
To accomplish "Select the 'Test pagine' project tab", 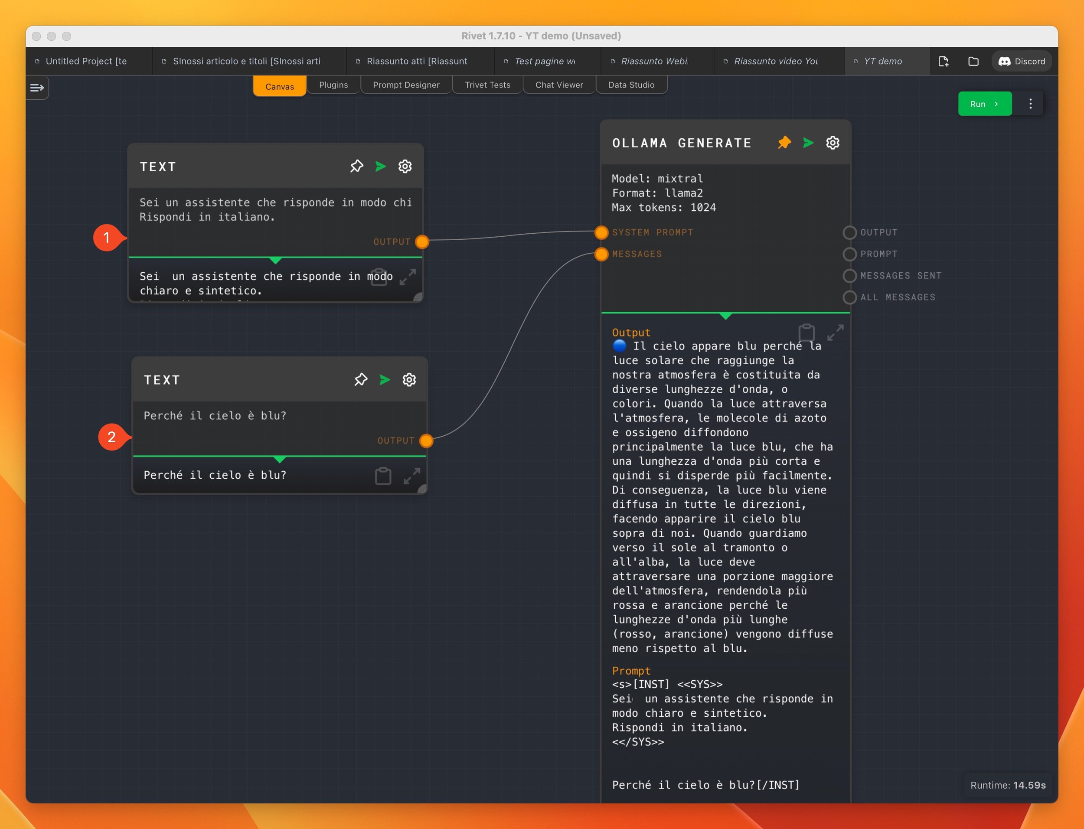I will pyautogui.click(x=547, y=61).
